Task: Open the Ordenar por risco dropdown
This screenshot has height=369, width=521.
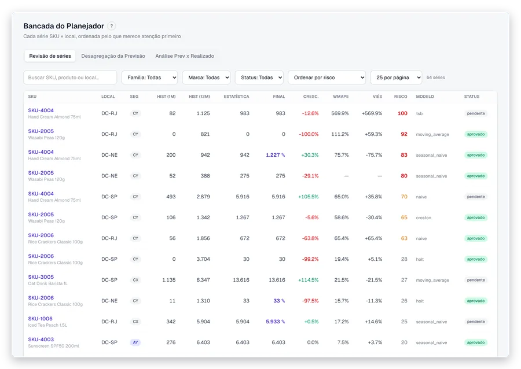Action: tap(327, 78)
